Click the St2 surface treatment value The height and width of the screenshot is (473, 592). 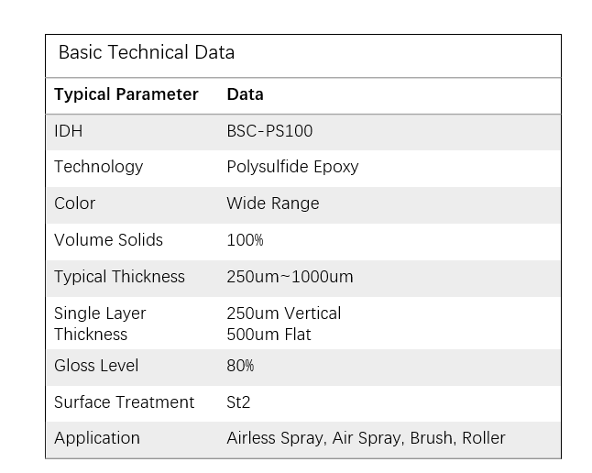pos(237,402)
